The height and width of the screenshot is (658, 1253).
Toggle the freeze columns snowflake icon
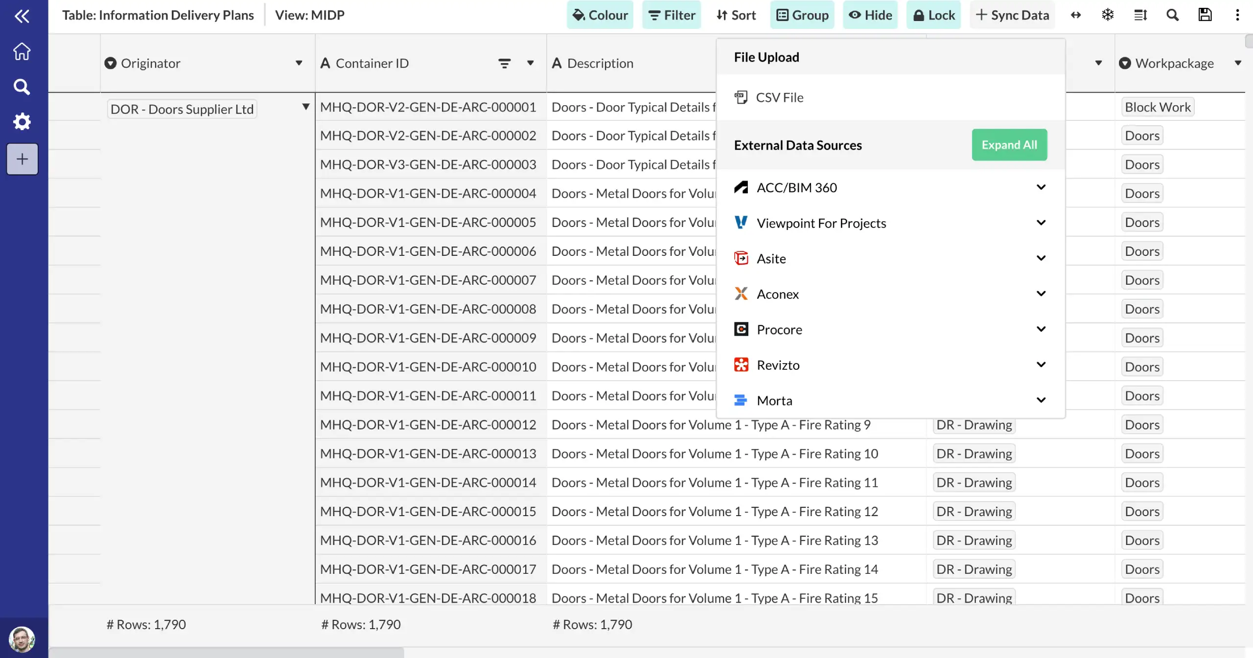(x=1108, y=15)
